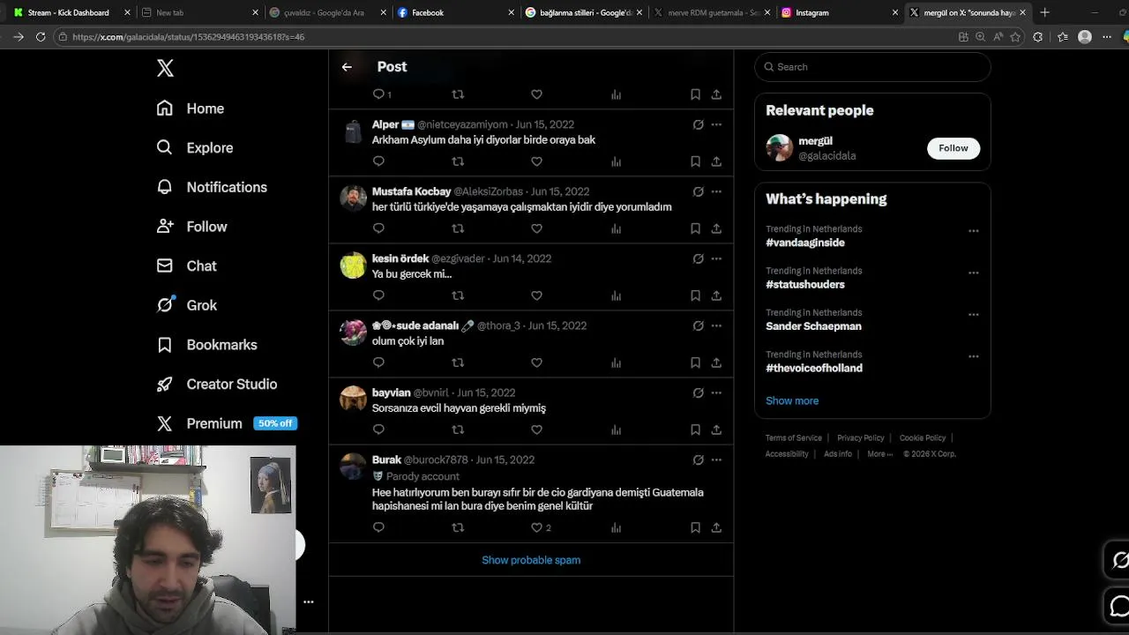
Task: Open trending Sander Schaepman
Action: click(x=813, y=326)
